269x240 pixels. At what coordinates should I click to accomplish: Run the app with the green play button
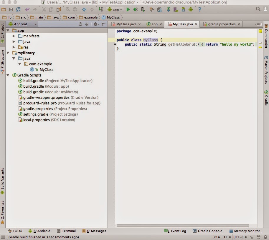(128, 9)
